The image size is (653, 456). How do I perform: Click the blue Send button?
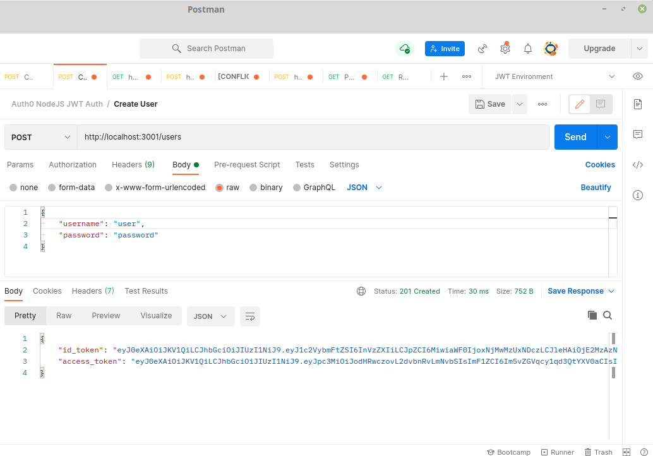tap(575, 137)
